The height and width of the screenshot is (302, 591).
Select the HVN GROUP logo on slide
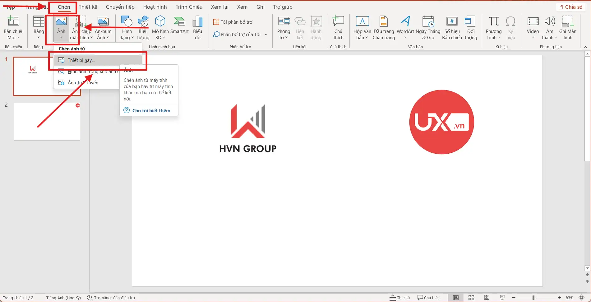(248, 129)
